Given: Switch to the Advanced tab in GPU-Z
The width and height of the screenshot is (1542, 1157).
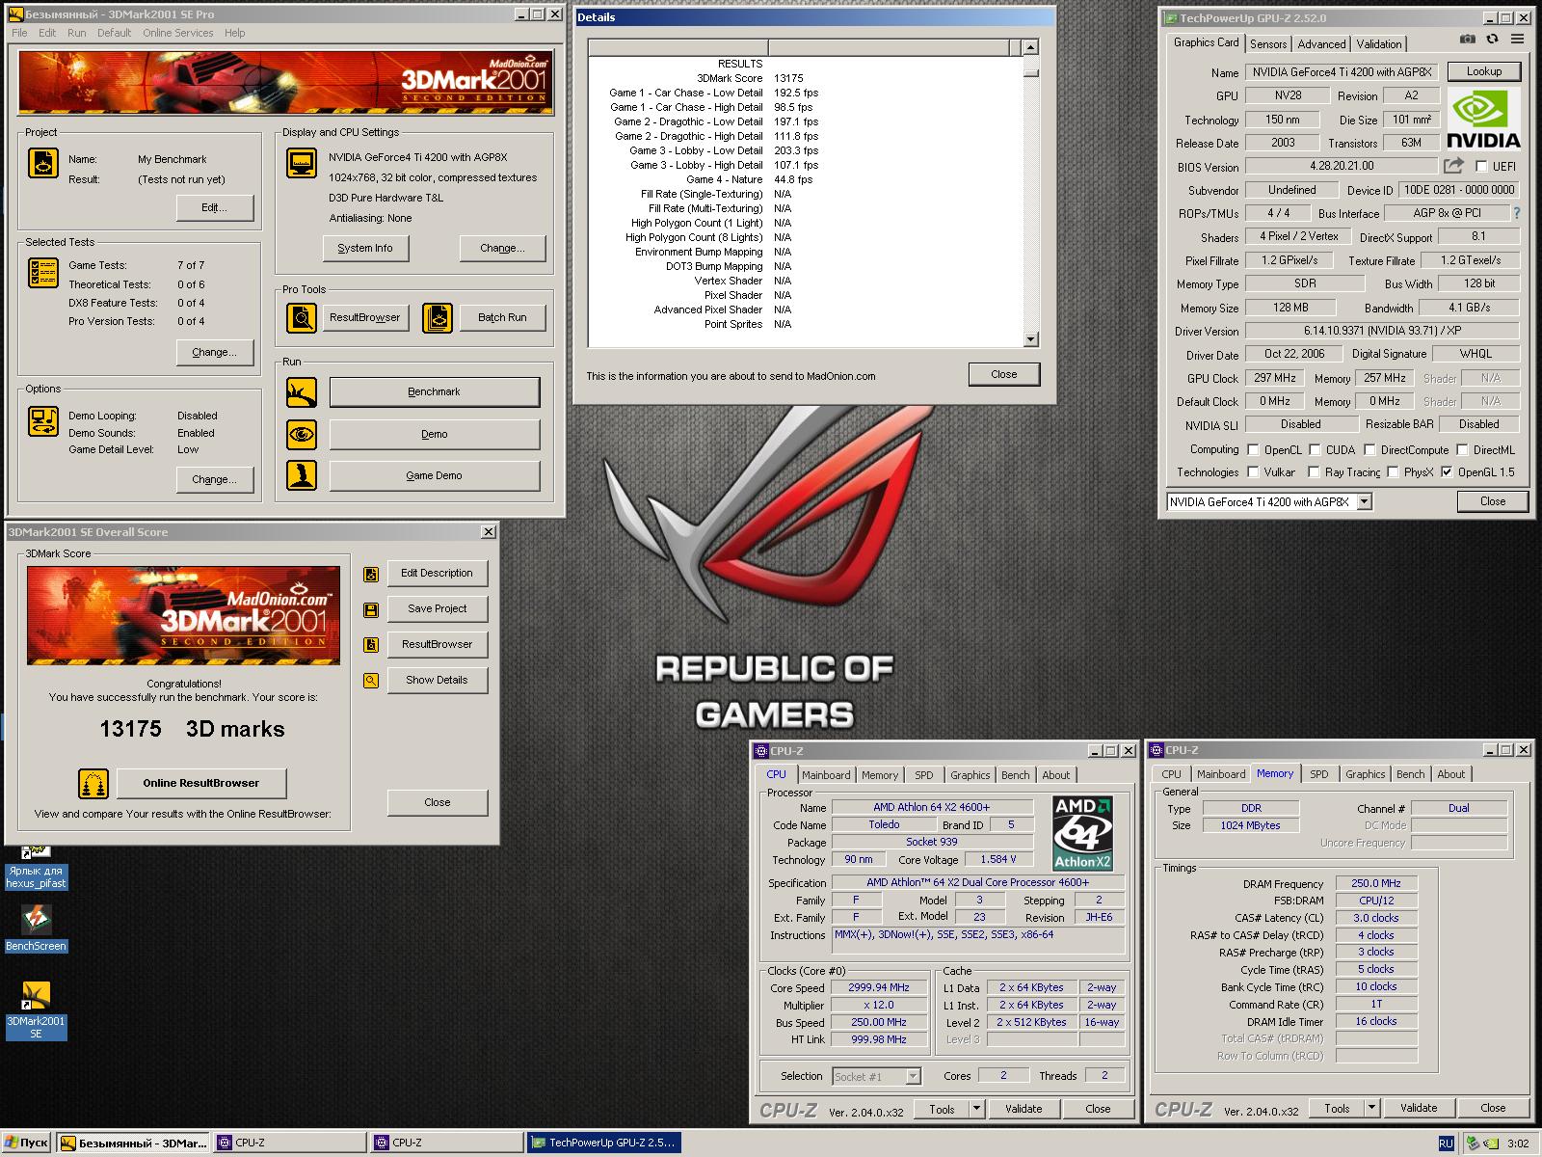Looking at the screenshot, I should click(x=1321, y=44).
